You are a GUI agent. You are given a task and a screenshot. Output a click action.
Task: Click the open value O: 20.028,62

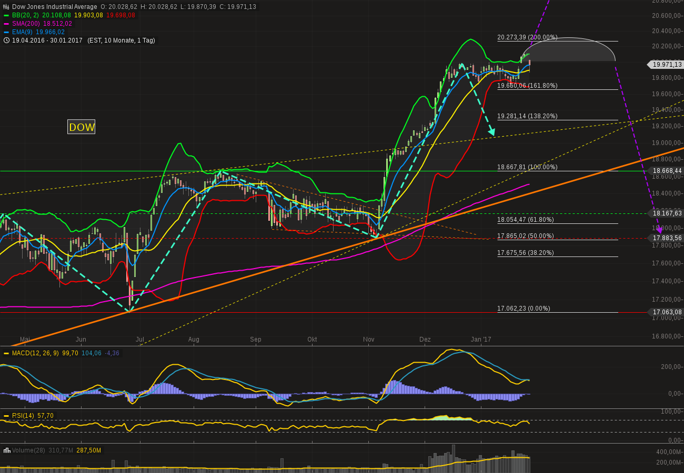(x=119, y=7)
